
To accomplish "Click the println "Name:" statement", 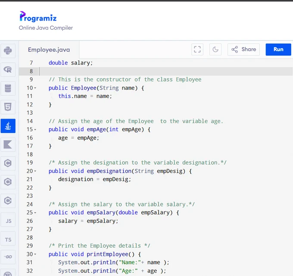I will click(114, 263).
